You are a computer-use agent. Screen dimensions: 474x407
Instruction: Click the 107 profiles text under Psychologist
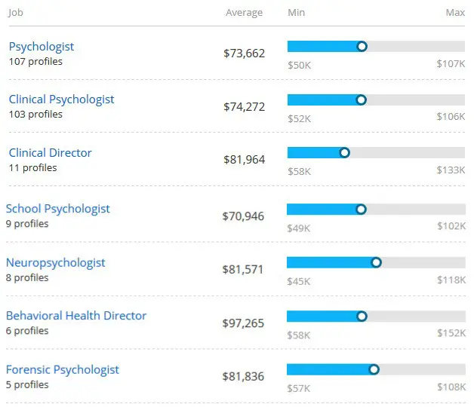pos(35,62)
